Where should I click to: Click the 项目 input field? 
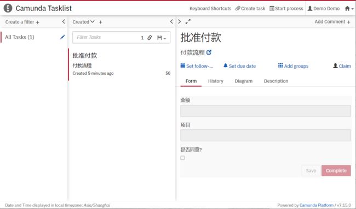266,135
